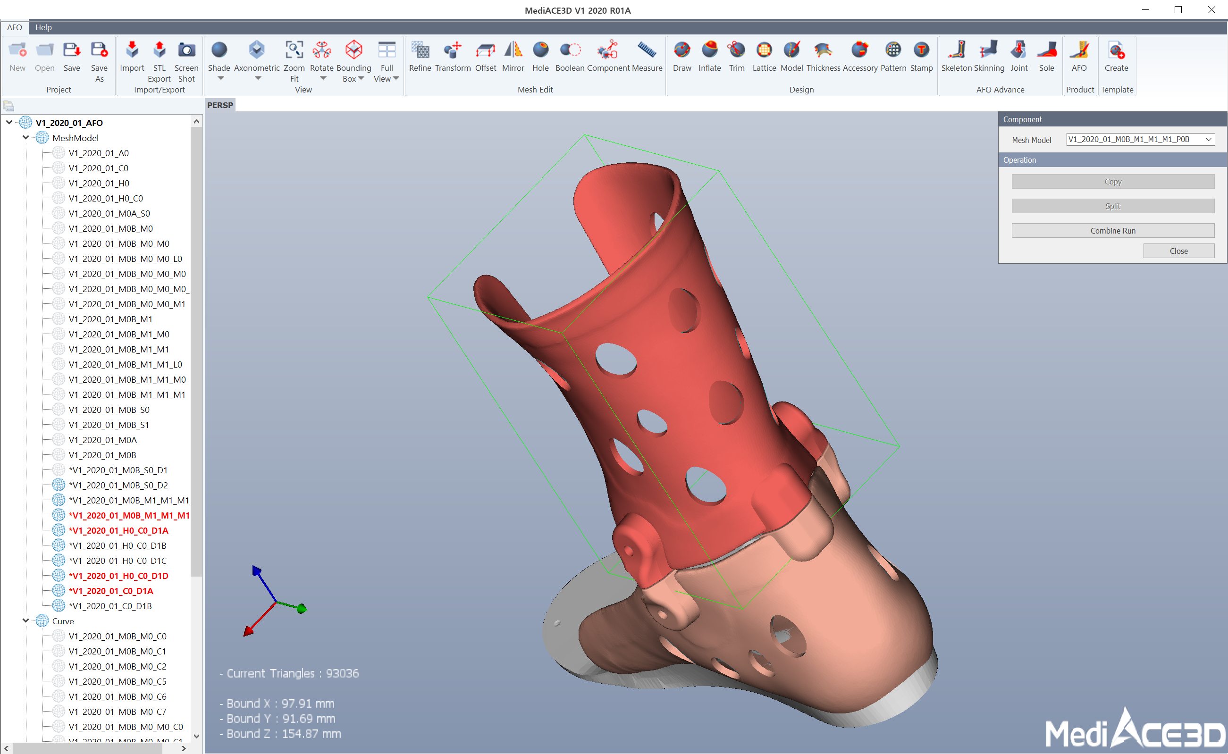Select the Draw design tool

click(x=682, y=56)
